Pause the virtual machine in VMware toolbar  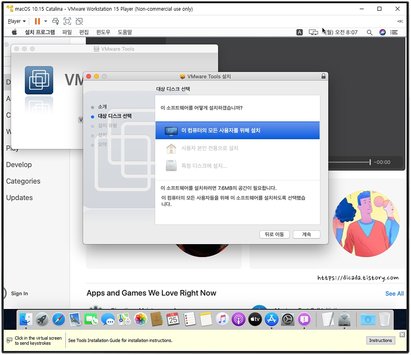38,21
